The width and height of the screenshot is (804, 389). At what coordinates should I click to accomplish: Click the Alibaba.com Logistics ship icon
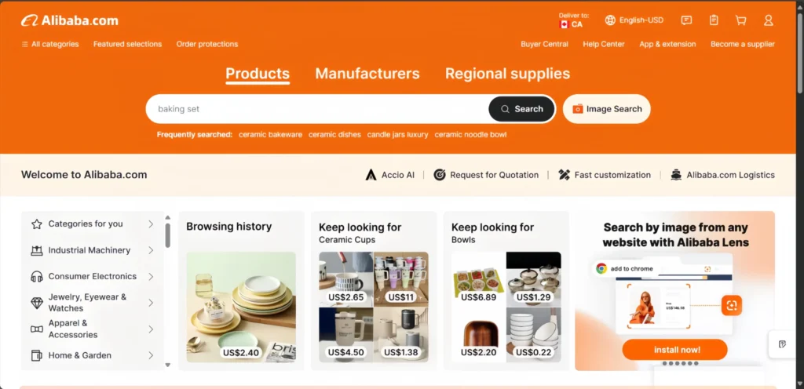(x=676, y=175)
